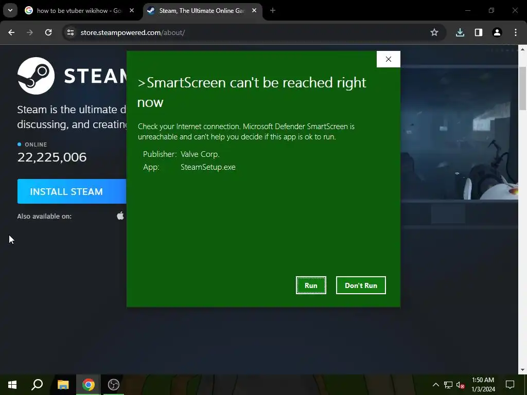Click the network status tray icon
527x395 pixels.
[x=448, y=385]
